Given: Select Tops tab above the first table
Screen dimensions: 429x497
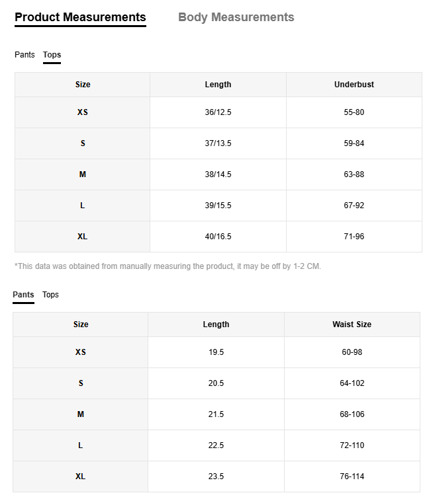Looking at the screenshot, I should (52, 55).
